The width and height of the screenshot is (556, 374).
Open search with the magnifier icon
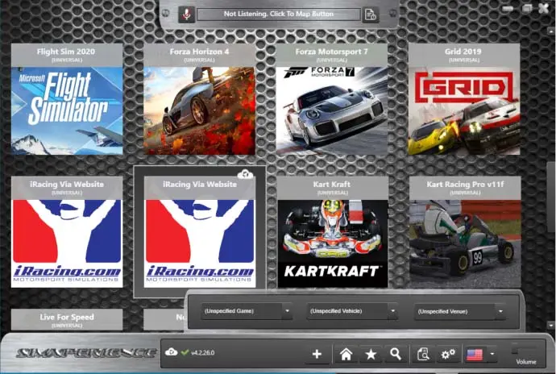click(396, 354)
